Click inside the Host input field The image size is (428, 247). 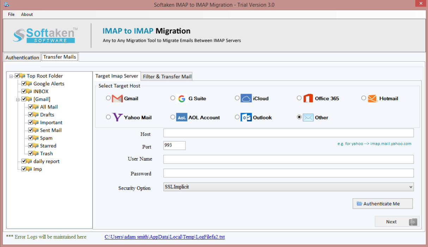288,133
